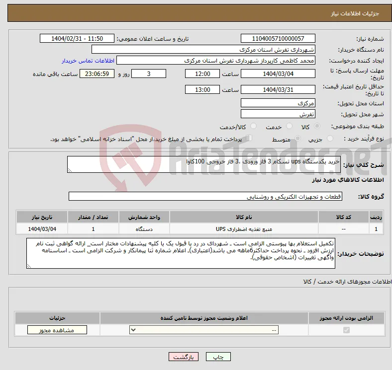Click the منبع تغذیه اضطراری UPS cell
The height and width of the screenshot is (370, 392).
pyautogui.click(x=244, y=229)
